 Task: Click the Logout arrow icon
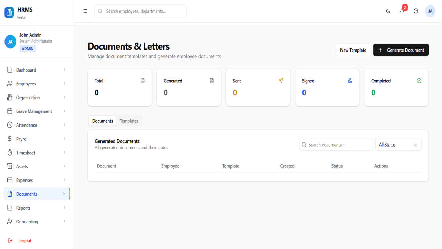coord(10,240)
